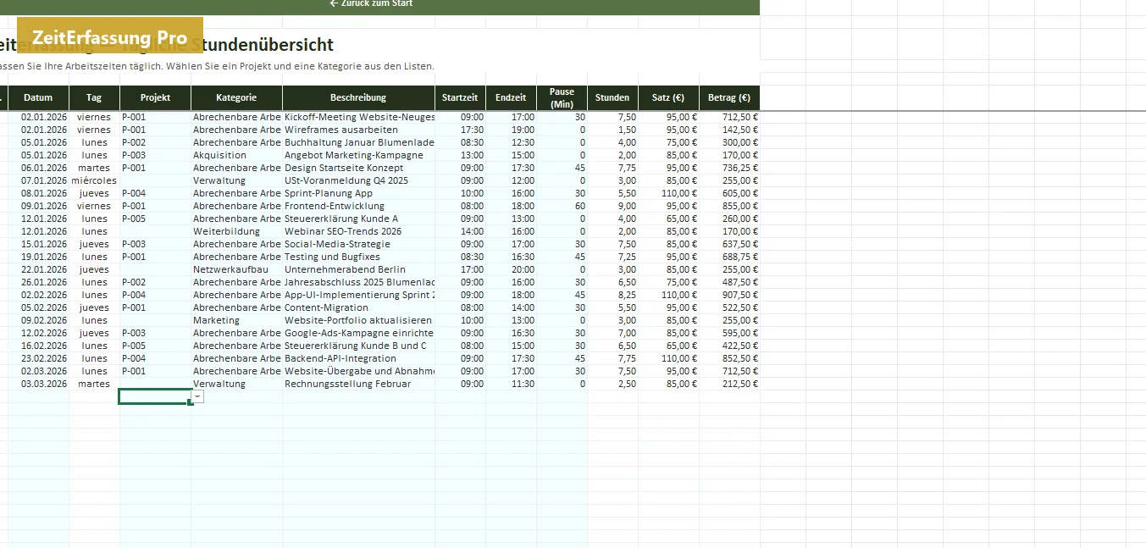
Task: Open the dropdown arrow beside the selected Projekt cell
Action: (197, 396)
